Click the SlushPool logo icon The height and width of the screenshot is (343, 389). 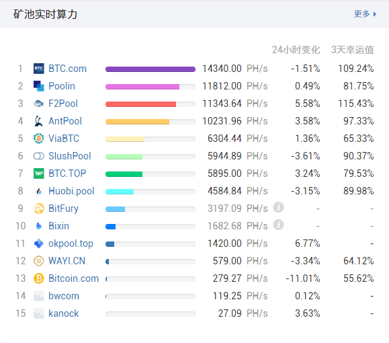click(x=39, y=156)
